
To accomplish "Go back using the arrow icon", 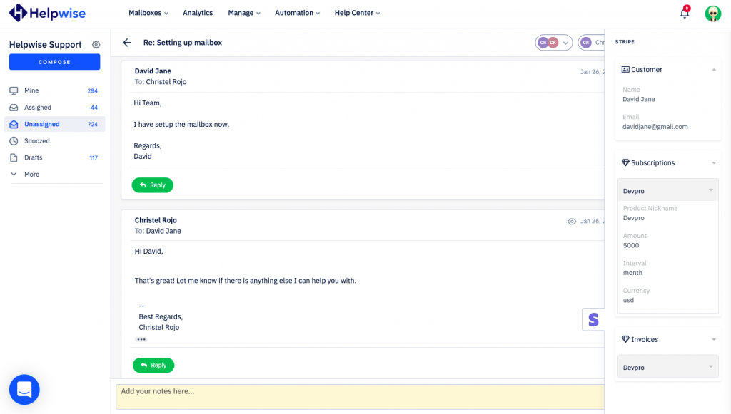I will [x=127, y=43].
